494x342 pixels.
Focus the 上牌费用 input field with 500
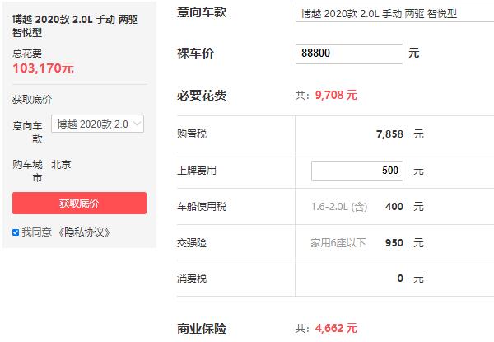click(357, 171)
